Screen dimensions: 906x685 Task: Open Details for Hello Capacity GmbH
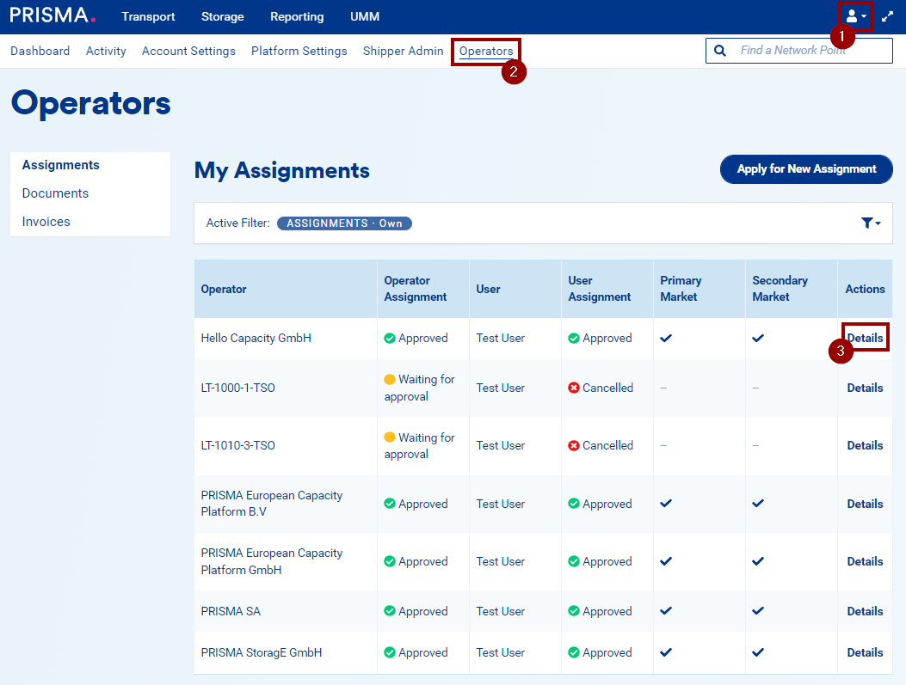(865, 338)
